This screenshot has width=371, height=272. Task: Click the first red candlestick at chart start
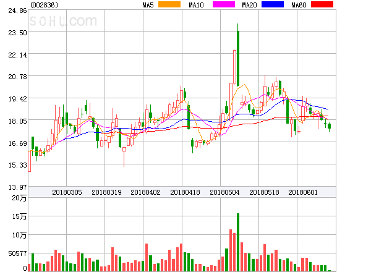(x=29, y=161)
